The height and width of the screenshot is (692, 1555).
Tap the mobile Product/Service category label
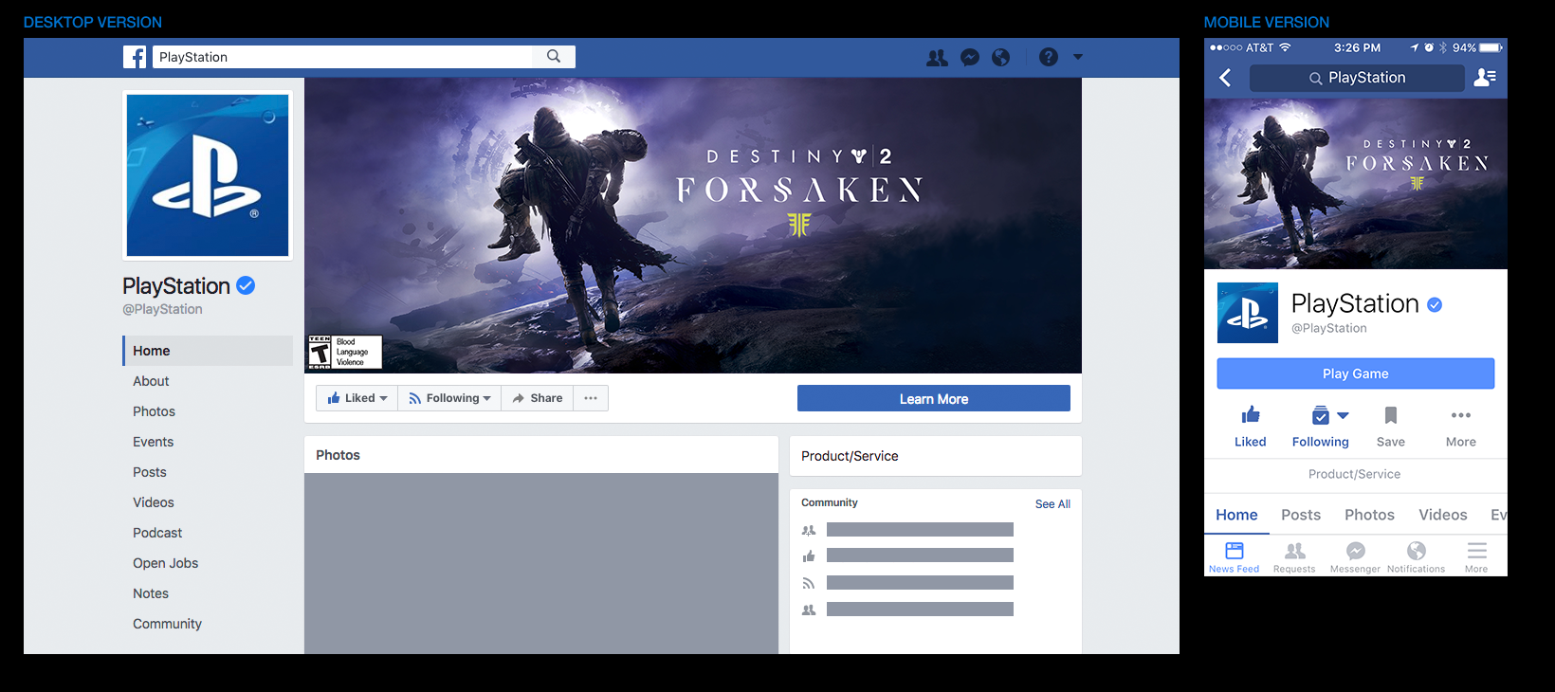click(1354, 474)
